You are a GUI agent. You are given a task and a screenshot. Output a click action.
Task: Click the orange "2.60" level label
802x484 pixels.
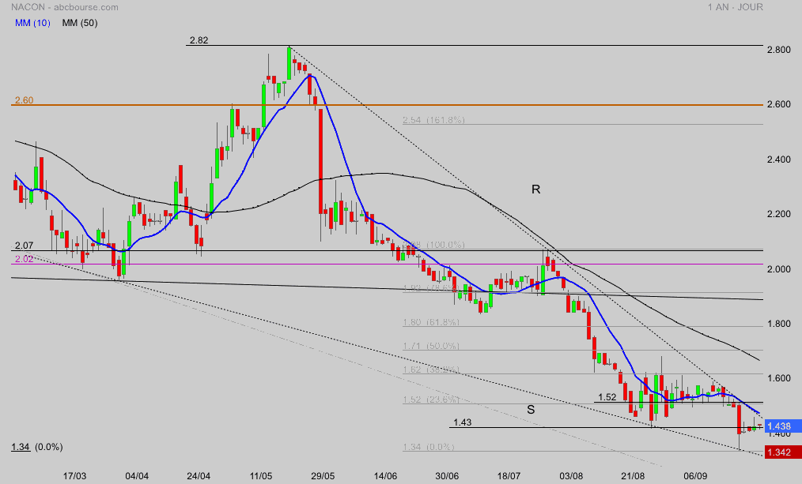tap(24, 100)
